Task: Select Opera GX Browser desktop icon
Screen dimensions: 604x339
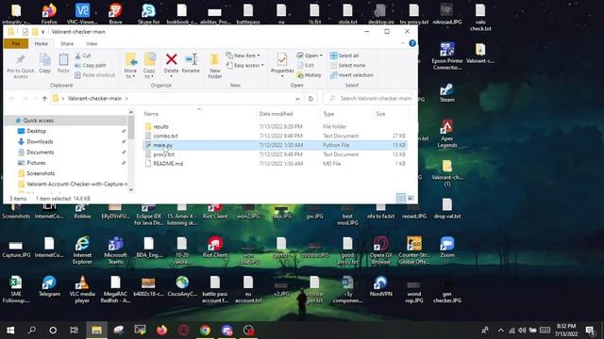Action: [380, 250]
